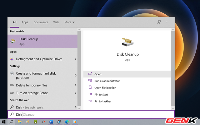Click the Windows Start button
Screen dimensions: 200x125
coord(4,122)
